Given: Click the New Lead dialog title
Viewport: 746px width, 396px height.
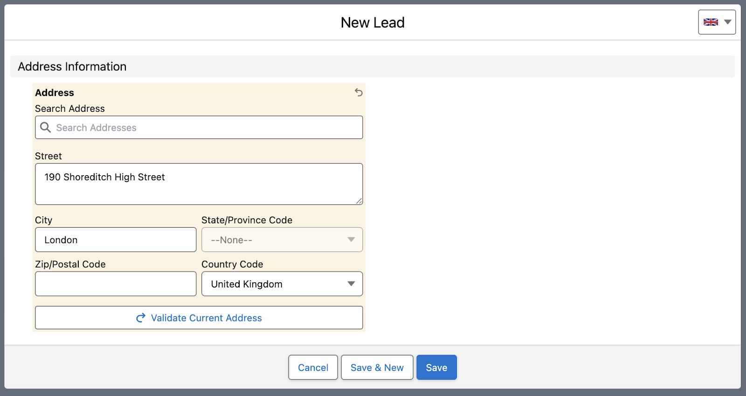Looking at the screenshot, I should [373, 22].
